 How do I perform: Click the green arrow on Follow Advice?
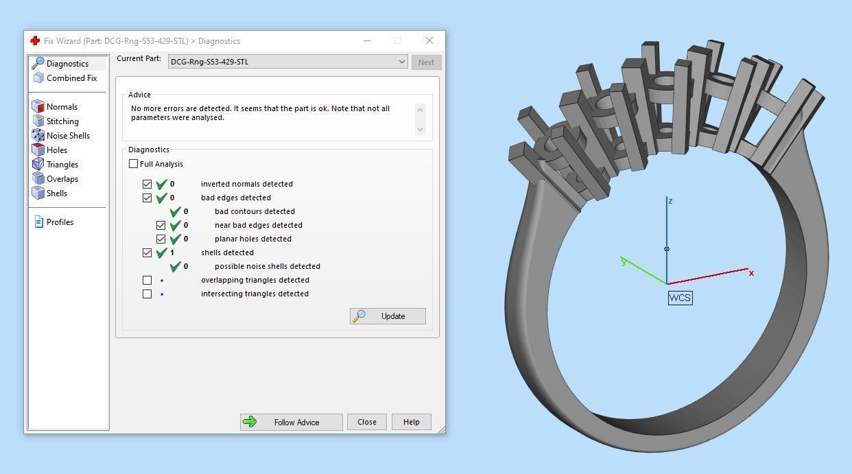pos(250,422)
